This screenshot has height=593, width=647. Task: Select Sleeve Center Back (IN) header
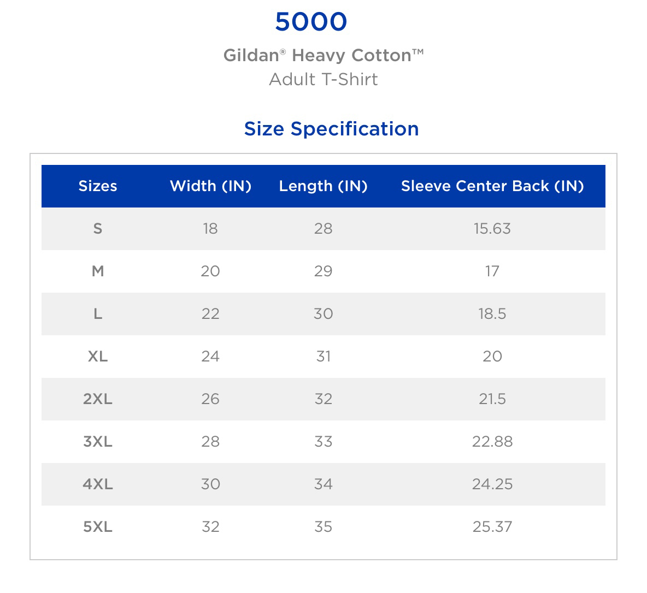(x=492, y=186)
